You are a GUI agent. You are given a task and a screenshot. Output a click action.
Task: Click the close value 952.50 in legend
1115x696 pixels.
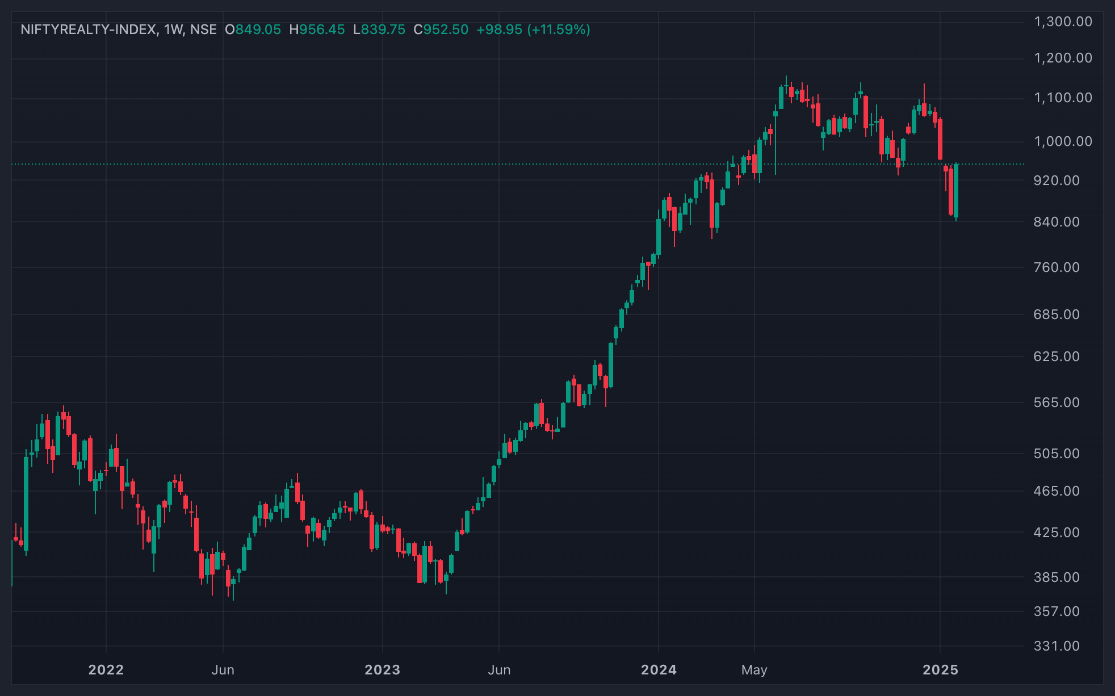[446, 30]
